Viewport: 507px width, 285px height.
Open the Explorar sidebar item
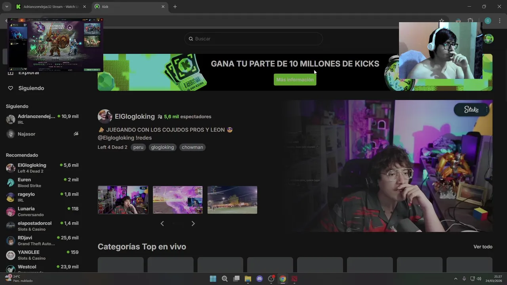tap(24, 72)
